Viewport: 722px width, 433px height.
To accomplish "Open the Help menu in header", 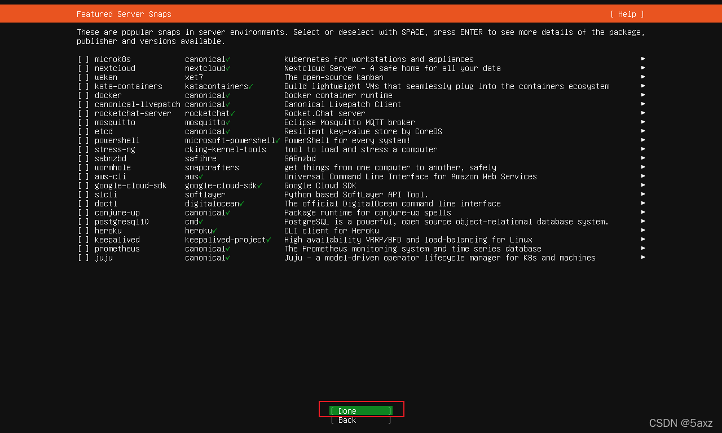I will click(x=627, y=14).
